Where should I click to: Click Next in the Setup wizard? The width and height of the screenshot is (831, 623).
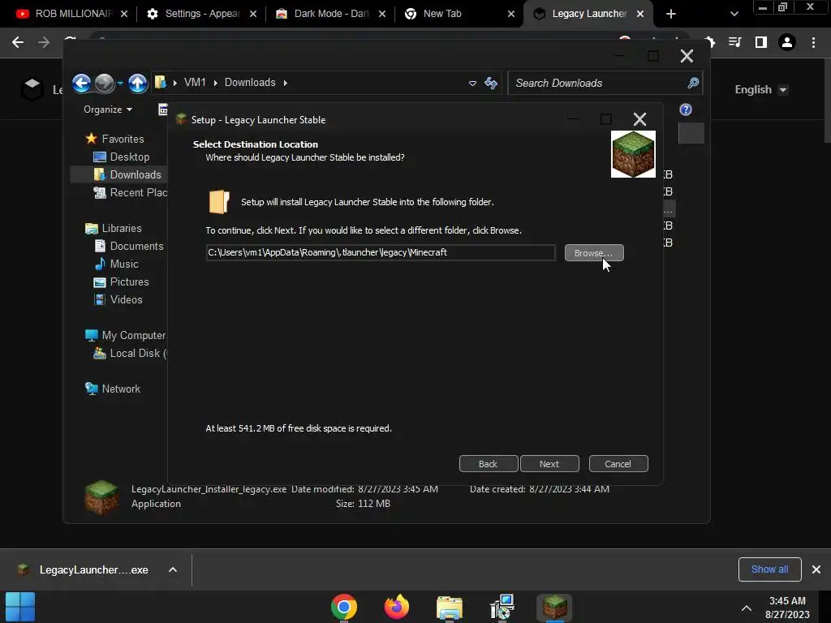coord(549,463)
